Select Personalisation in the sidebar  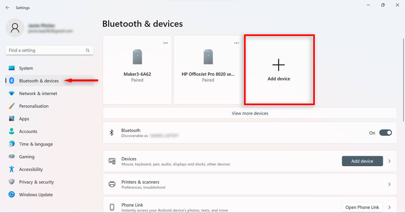click(x=34, y=106)
